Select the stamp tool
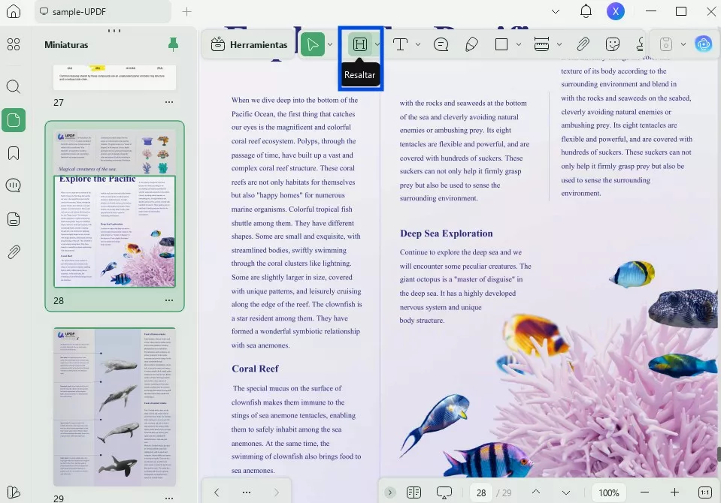 [x=639, y=44]
